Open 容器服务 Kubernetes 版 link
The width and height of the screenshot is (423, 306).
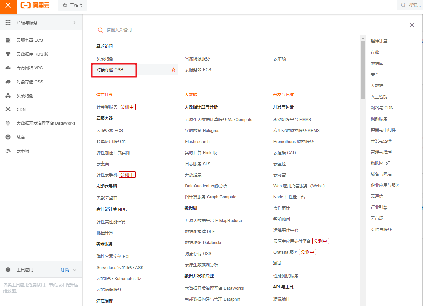coord(119,279)
